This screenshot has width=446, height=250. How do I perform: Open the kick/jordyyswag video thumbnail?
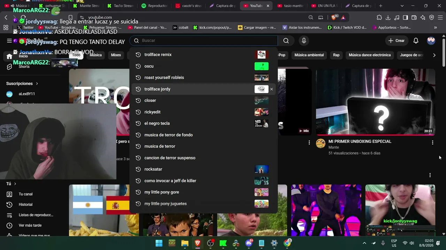point(400,210)
